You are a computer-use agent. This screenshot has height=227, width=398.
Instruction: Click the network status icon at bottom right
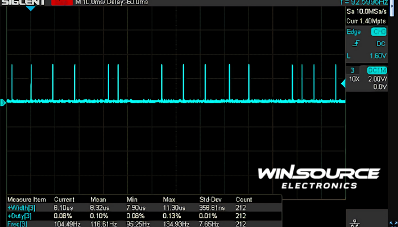coord(356,221)
